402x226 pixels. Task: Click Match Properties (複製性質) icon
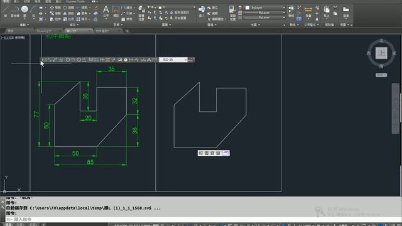pos(232,13)
